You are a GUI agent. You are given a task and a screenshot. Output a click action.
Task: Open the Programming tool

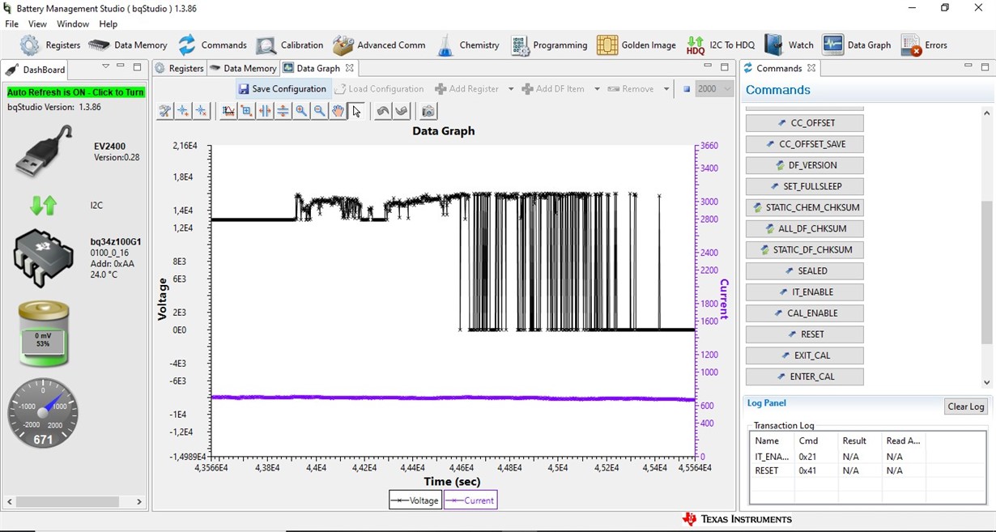(549, 45)
